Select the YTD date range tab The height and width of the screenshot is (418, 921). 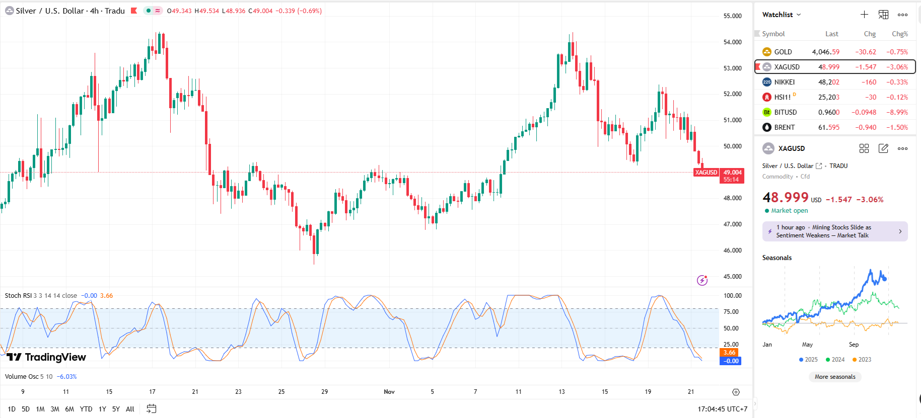[x=86, y=409]
